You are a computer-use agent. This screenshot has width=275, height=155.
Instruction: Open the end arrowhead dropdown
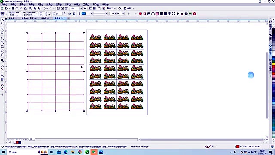(x=123, y=14)
